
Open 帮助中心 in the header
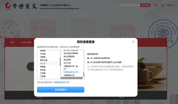coord(171,5)
